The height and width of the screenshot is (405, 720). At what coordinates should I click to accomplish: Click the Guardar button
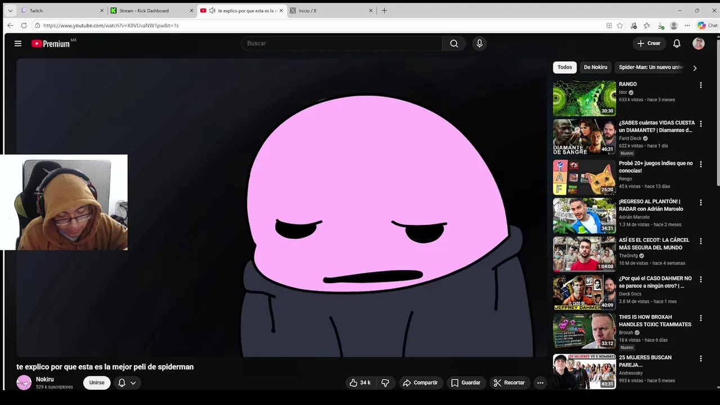466,382
